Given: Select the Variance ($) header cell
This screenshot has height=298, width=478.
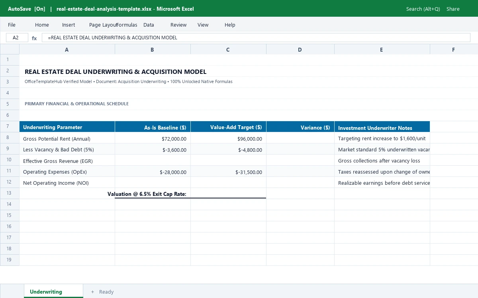Looking at the screenshot, I should [x=300, y=127].
